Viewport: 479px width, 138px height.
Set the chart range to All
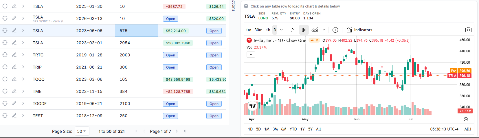tap(318, 129)
